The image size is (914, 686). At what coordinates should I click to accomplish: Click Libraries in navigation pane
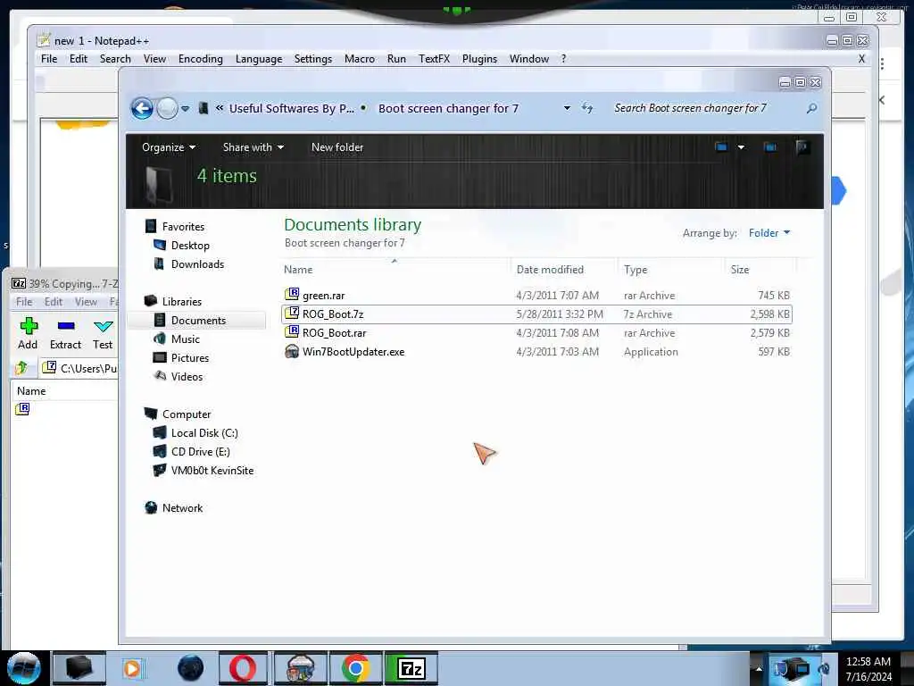coord(182,302)
